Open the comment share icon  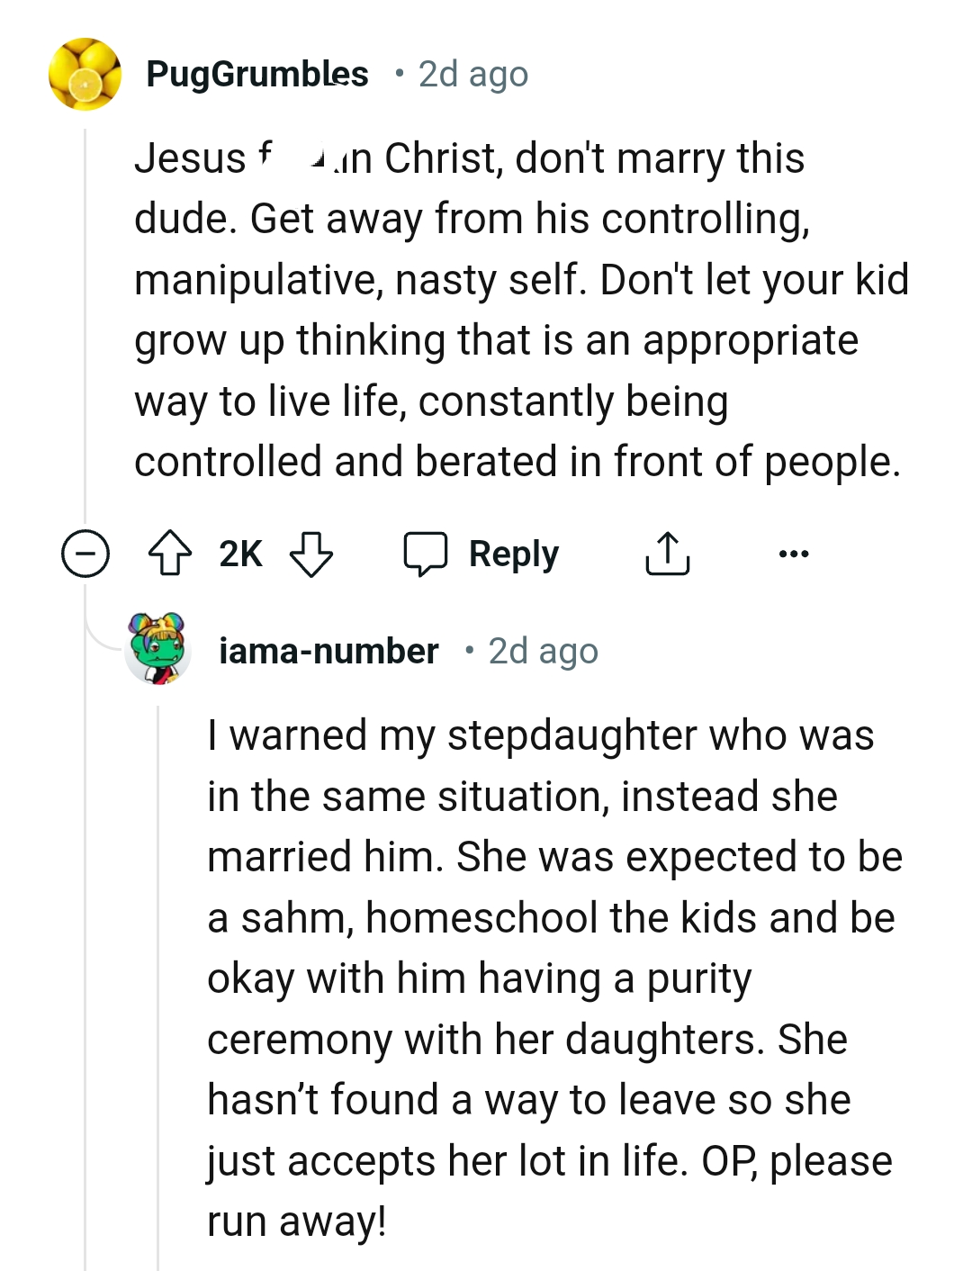click(667, 554)
